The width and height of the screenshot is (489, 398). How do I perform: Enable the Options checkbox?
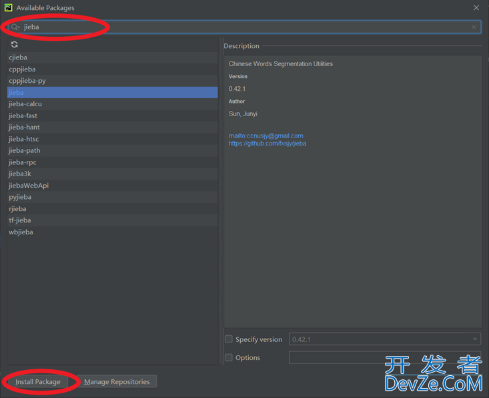(x=229, y=357)
